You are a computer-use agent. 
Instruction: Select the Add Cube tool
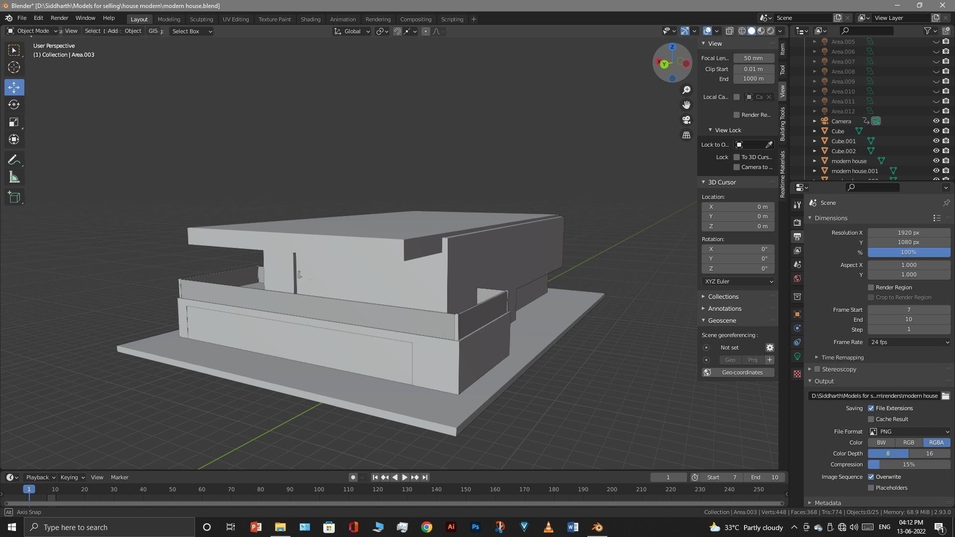point(14,197)
